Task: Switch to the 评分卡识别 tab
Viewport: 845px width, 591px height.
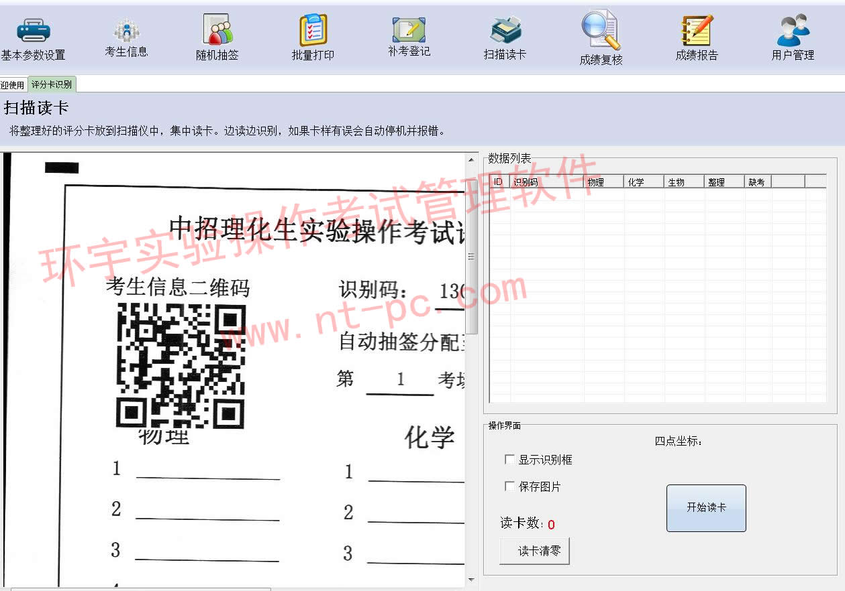Action: pyautogui.click(x=52, y=84)
